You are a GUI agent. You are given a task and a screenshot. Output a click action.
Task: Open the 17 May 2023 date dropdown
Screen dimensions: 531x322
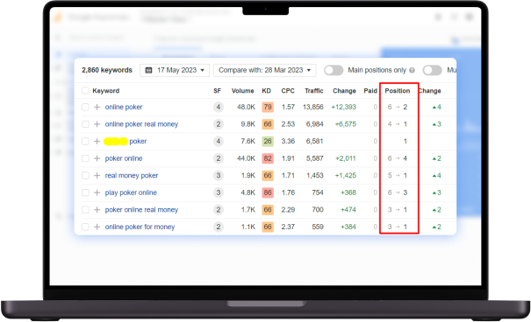click(175, 70)
